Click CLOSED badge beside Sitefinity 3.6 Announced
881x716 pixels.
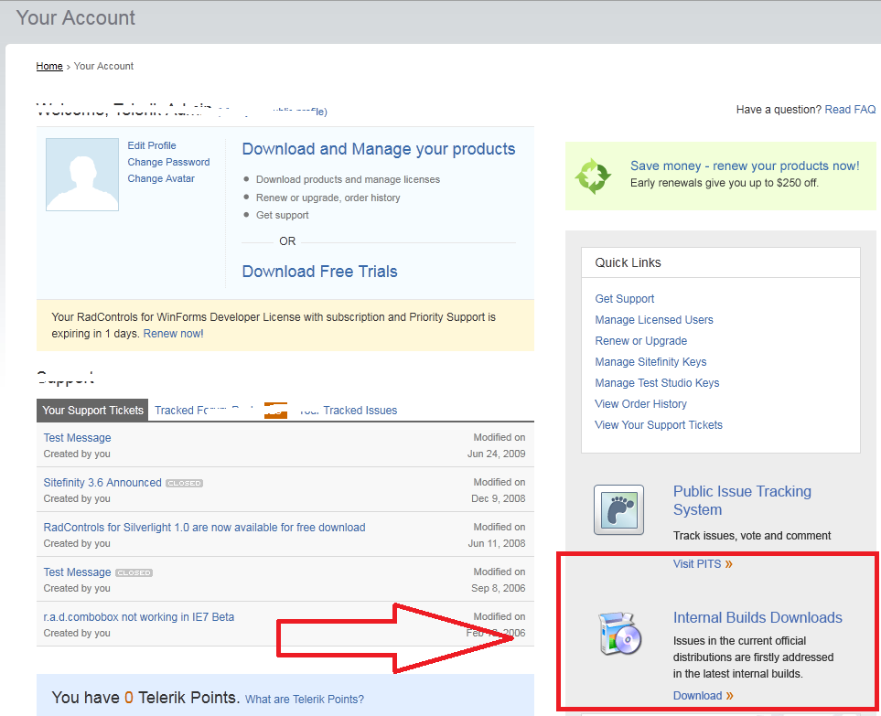(184, 483)
